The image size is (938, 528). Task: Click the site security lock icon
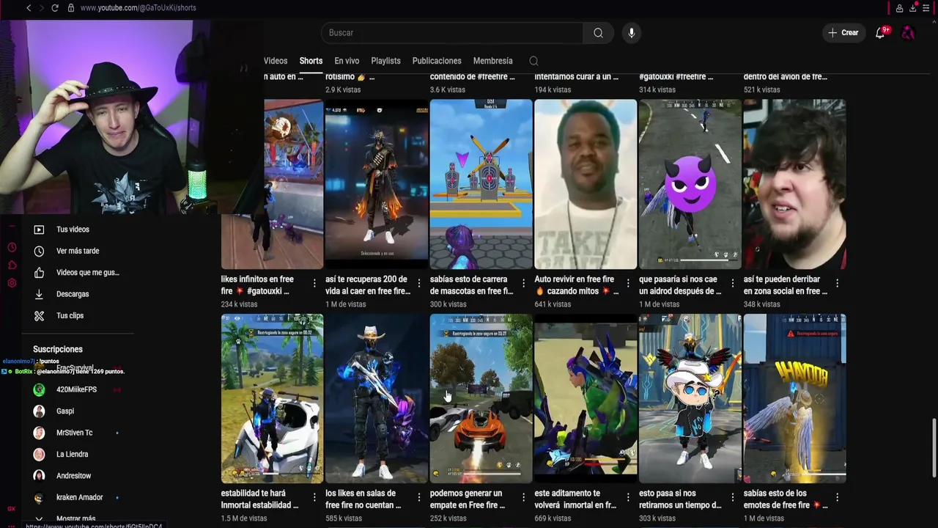71,8
